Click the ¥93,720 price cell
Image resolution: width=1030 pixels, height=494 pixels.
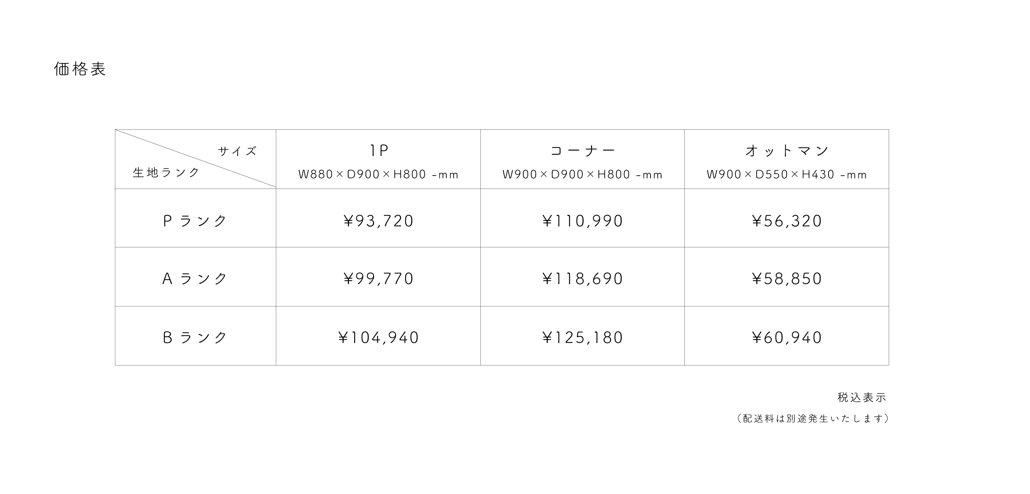tap(378, 221)
